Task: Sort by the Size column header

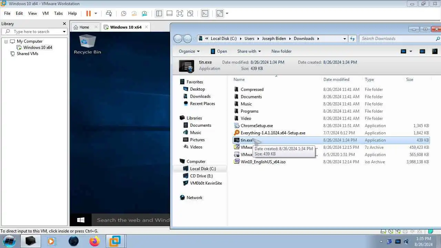Action: tap(410, 80)
